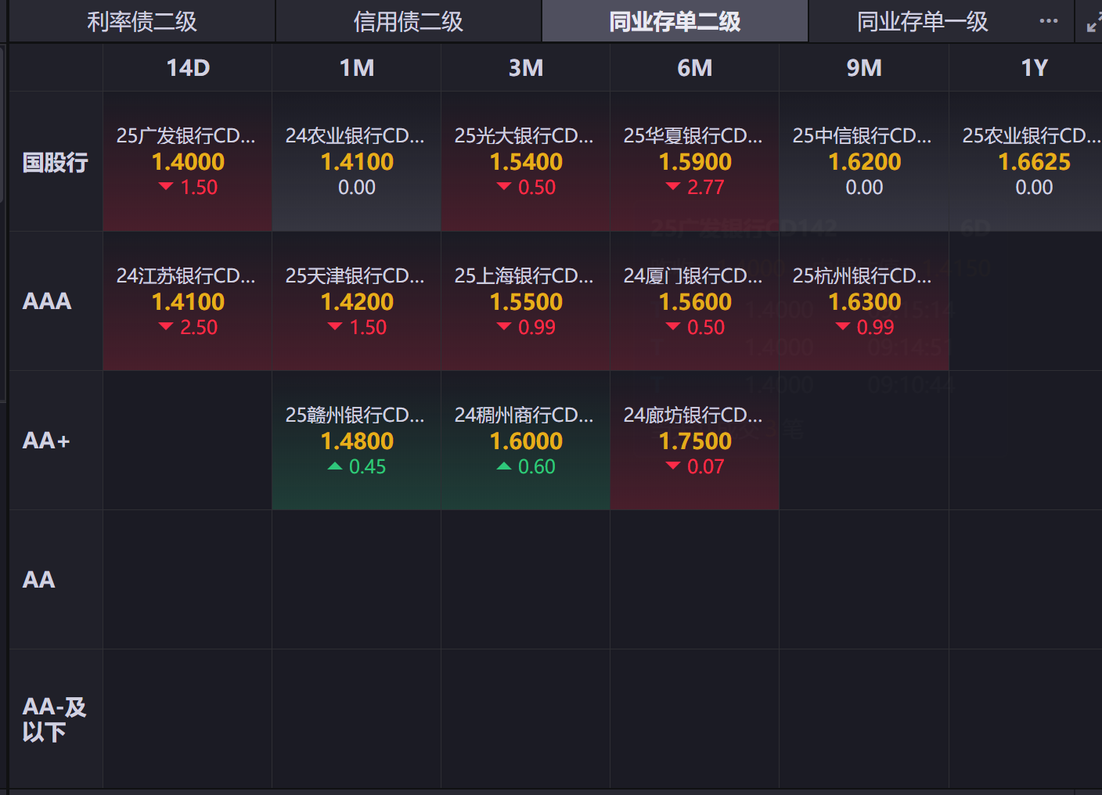This screenshot has height=795, width=1102.
Task: Select the 同业存单二级 tab
Action: click(675, 21)
